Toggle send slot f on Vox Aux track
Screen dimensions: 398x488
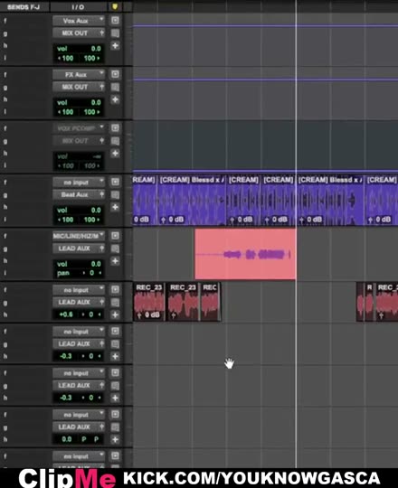[5, 21]
